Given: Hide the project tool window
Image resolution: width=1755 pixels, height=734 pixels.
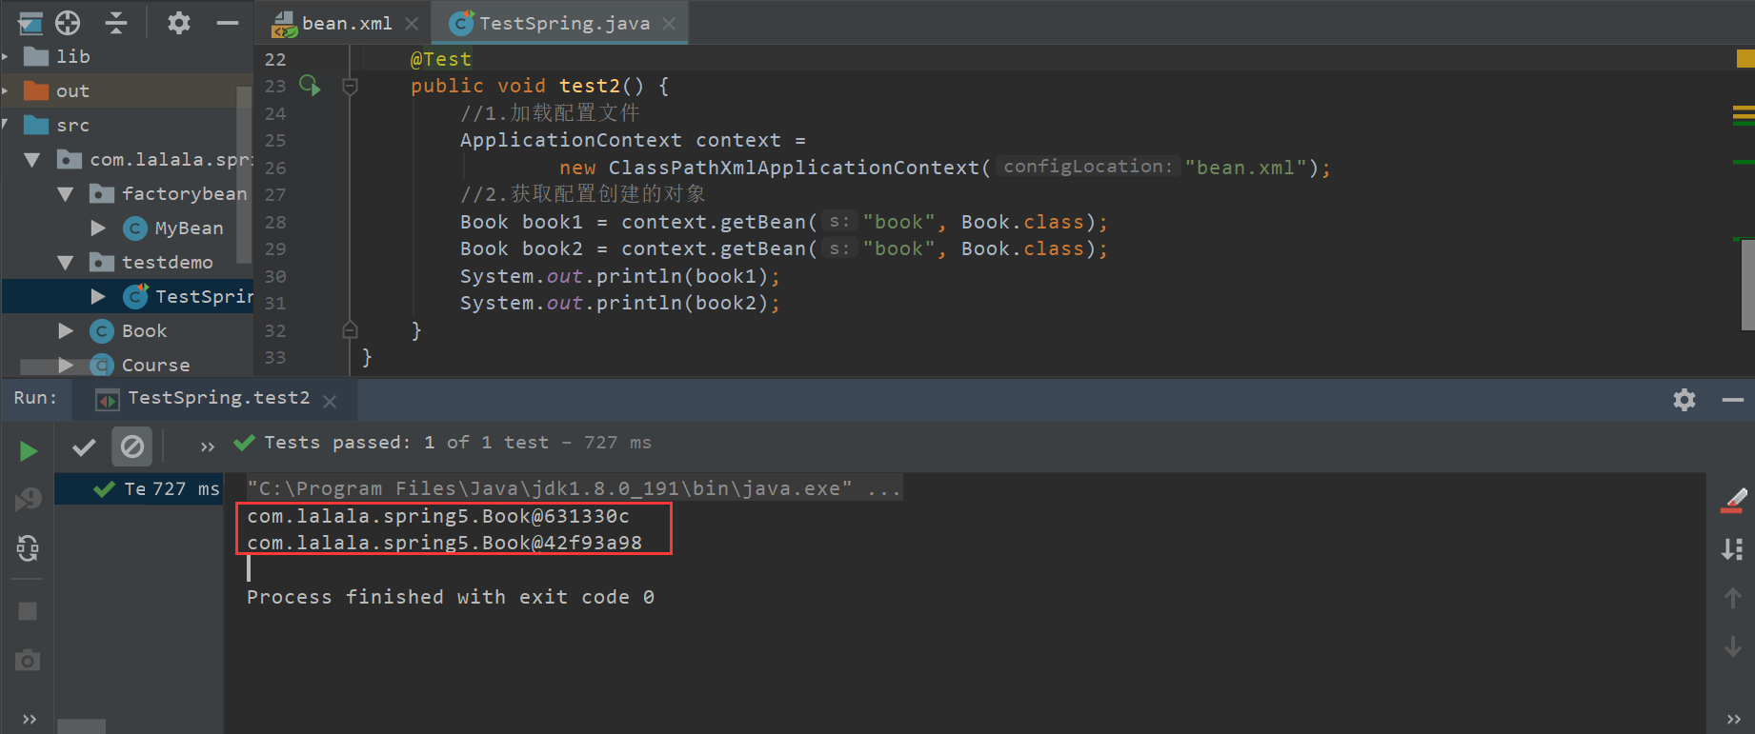Looking at the screenshot, I should pyautogui.click(x=228, y=23).
